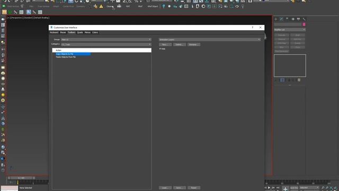Open the Quads tab
This screenshot has width=339, height=191.
tap(80, 32)
